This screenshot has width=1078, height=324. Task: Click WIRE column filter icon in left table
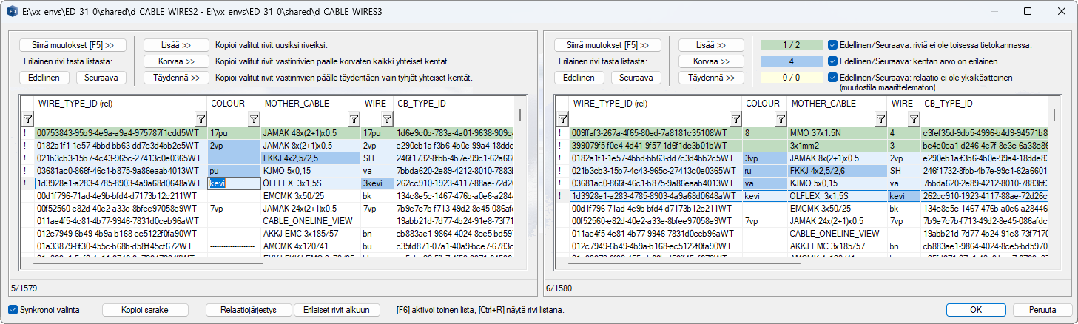pyautogui.click(x=386, y=119)
